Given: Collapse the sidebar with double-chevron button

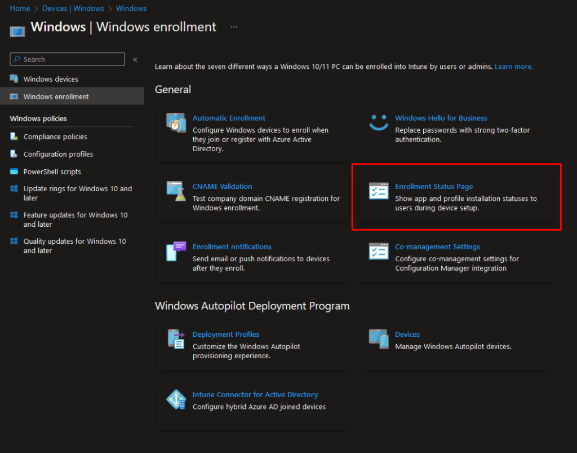Looking at the screenshot, I should tap(135, 59).
